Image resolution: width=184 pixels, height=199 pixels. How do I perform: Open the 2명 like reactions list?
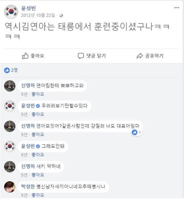(x=11, y=70)
